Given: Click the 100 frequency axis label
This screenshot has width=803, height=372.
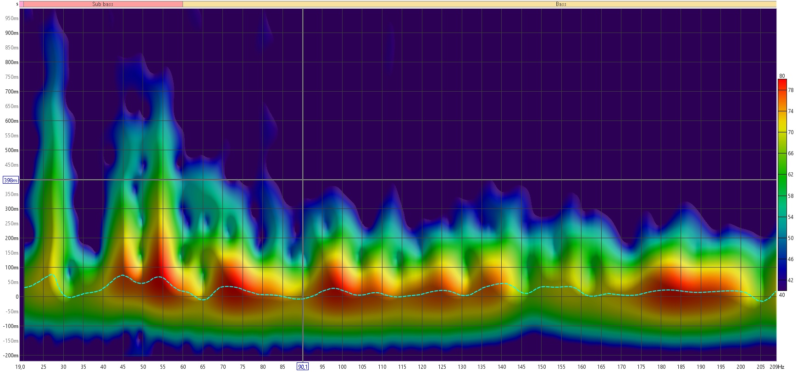Looking at the screenshot, I should coord(342,367).
